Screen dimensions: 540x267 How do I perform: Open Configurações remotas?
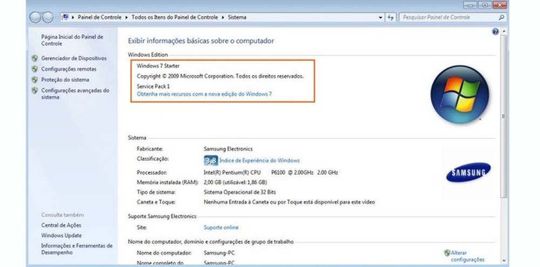point(69,69)
